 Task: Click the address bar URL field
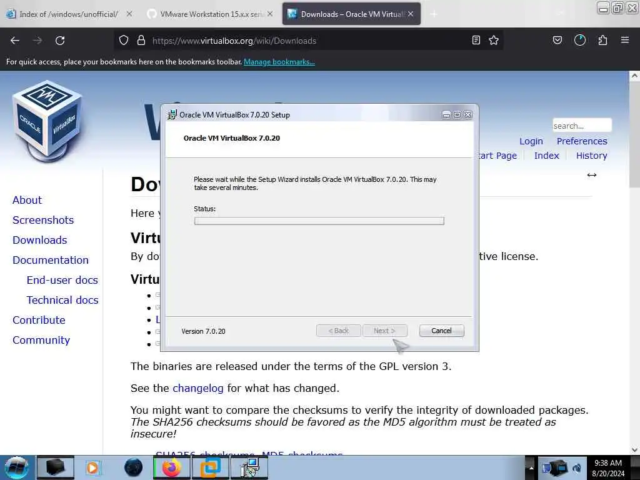click(x=308, y=41)
